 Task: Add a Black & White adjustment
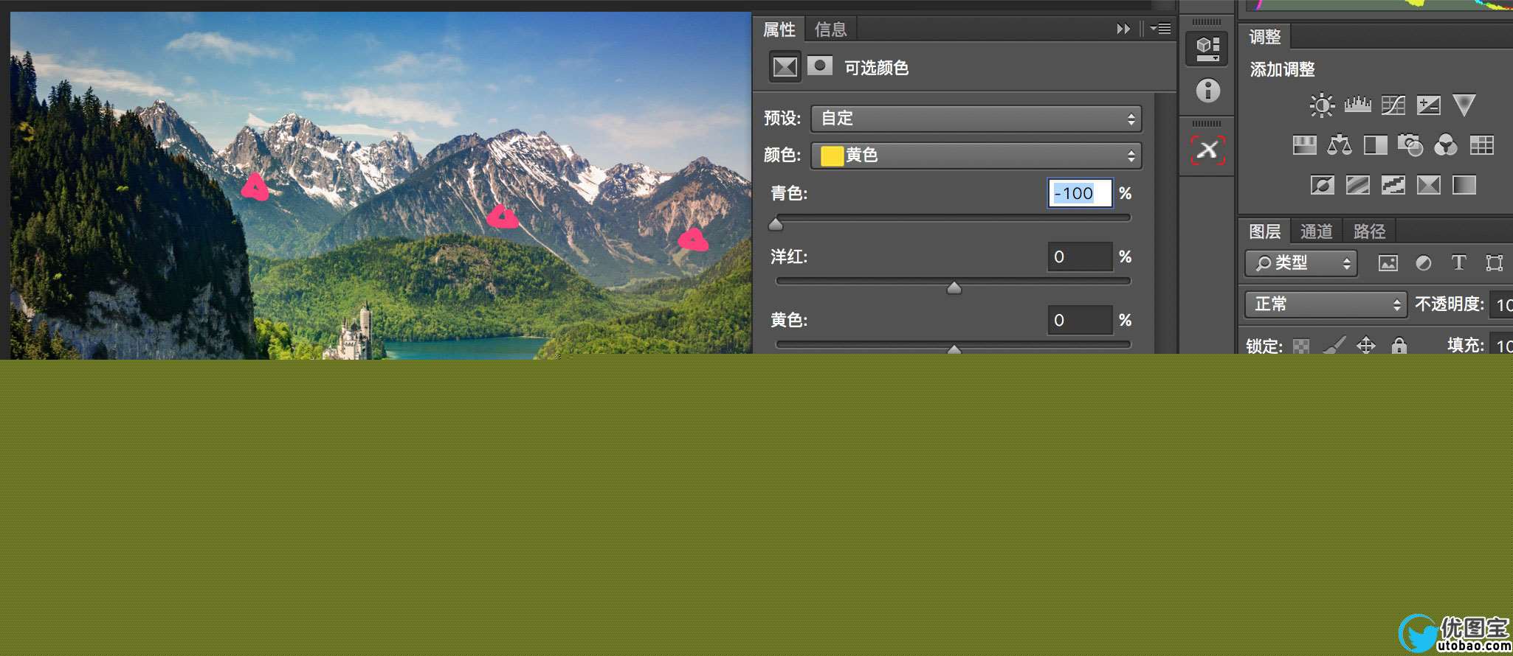click(1375, 145)
